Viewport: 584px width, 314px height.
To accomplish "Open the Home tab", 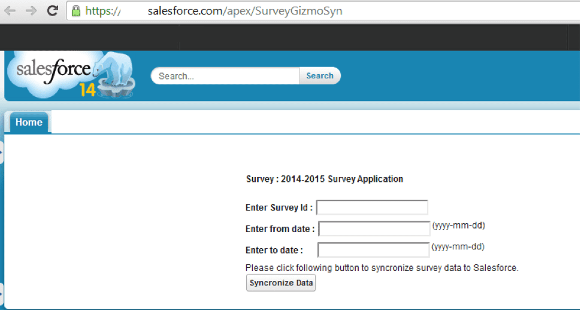I will click(29, 123).
